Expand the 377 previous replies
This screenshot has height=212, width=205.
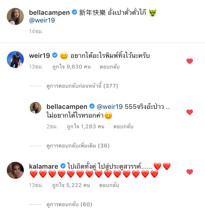pos(82,86)
